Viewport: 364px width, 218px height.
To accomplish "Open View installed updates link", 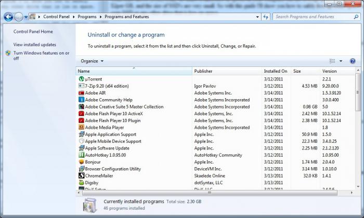I will point(35,45).
